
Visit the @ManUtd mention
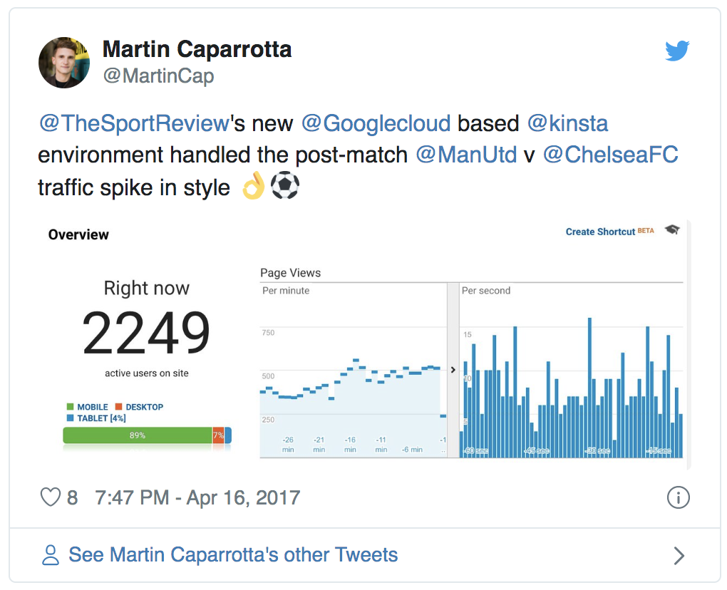click(x=466, y=155)
